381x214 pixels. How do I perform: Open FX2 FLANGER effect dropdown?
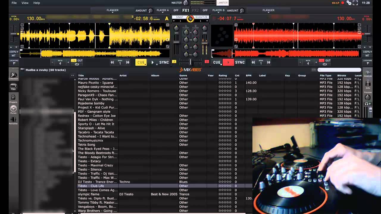click(268, 10)
